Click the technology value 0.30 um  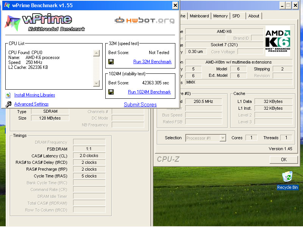pos(196,51)
